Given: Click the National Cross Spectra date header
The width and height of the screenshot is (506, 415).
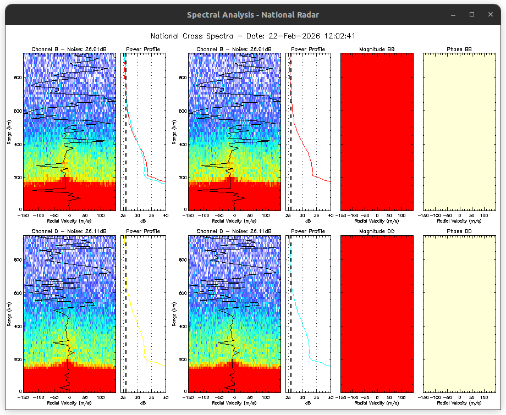Looking at the screenshot, I should point(253,36).
